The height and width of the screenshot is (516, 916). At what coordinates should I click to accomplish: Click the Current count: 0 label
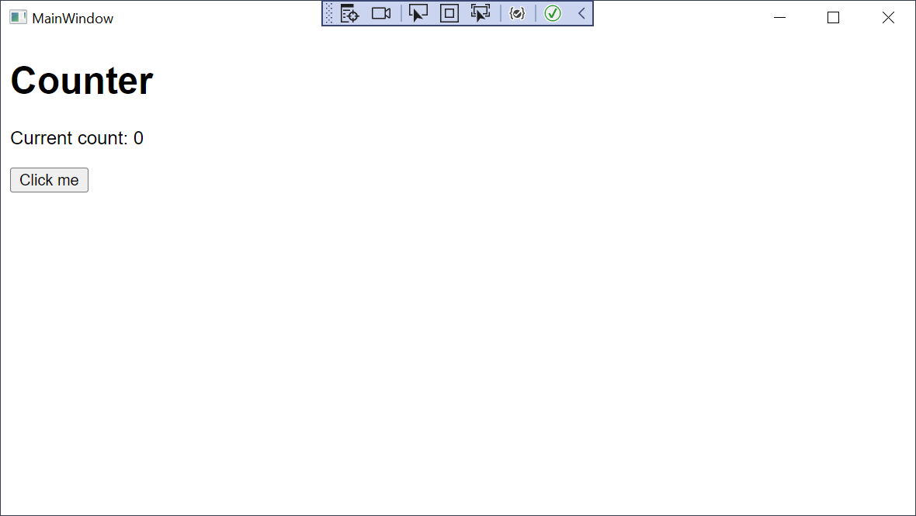coord(76,138)
